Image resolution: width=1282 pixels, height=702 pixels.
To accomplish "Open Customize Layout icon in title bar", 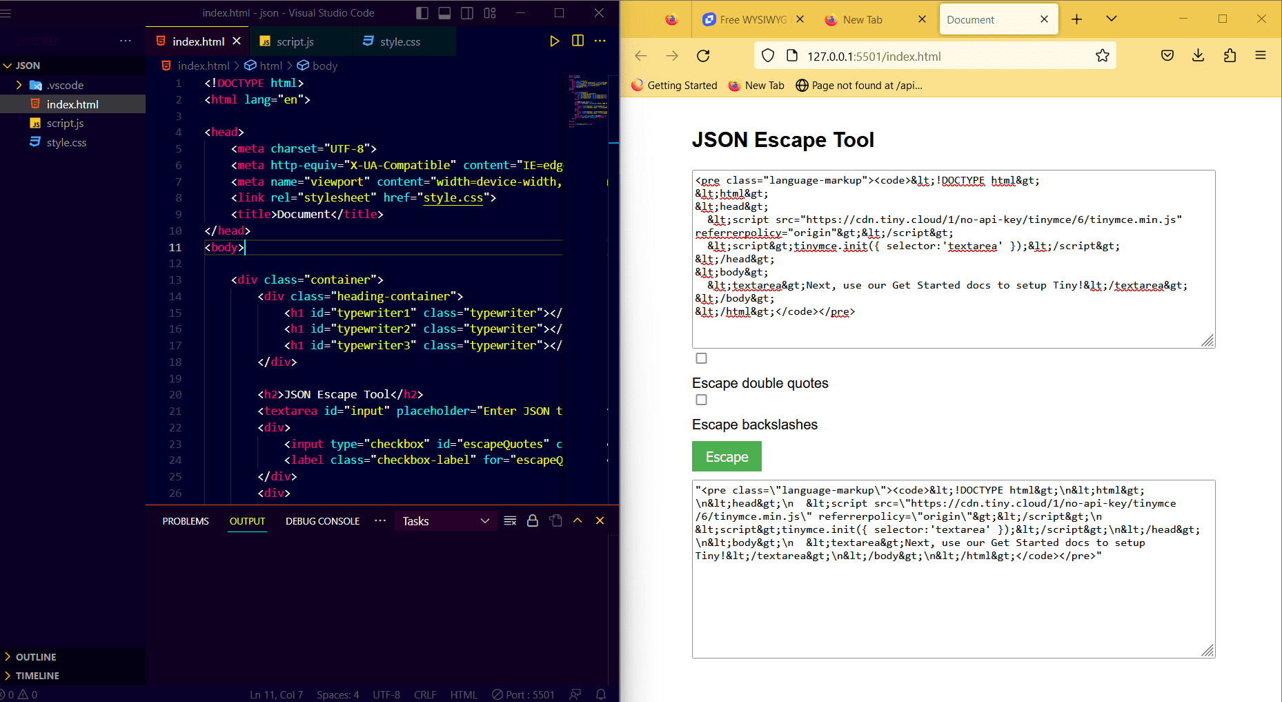I will coord(490,13).
